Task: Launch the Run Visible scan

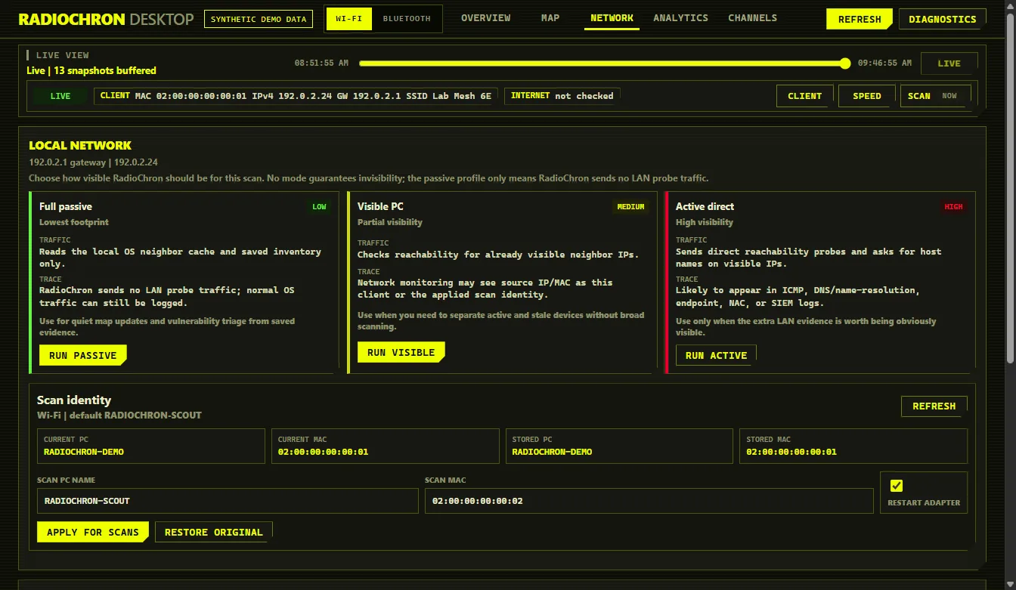Action: 401,352
